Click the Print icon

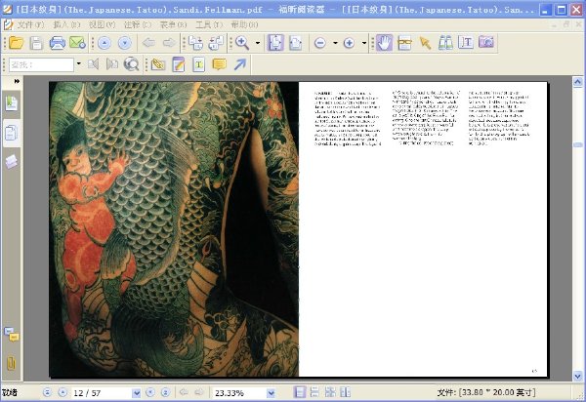(x=58, y=43)
